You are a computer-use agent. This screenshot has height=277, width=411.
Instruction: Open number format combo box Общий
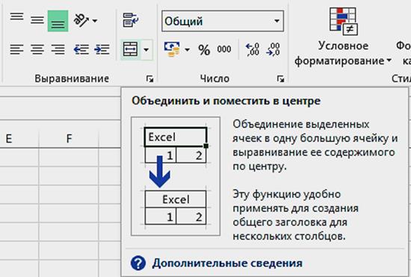click(223, 21)
